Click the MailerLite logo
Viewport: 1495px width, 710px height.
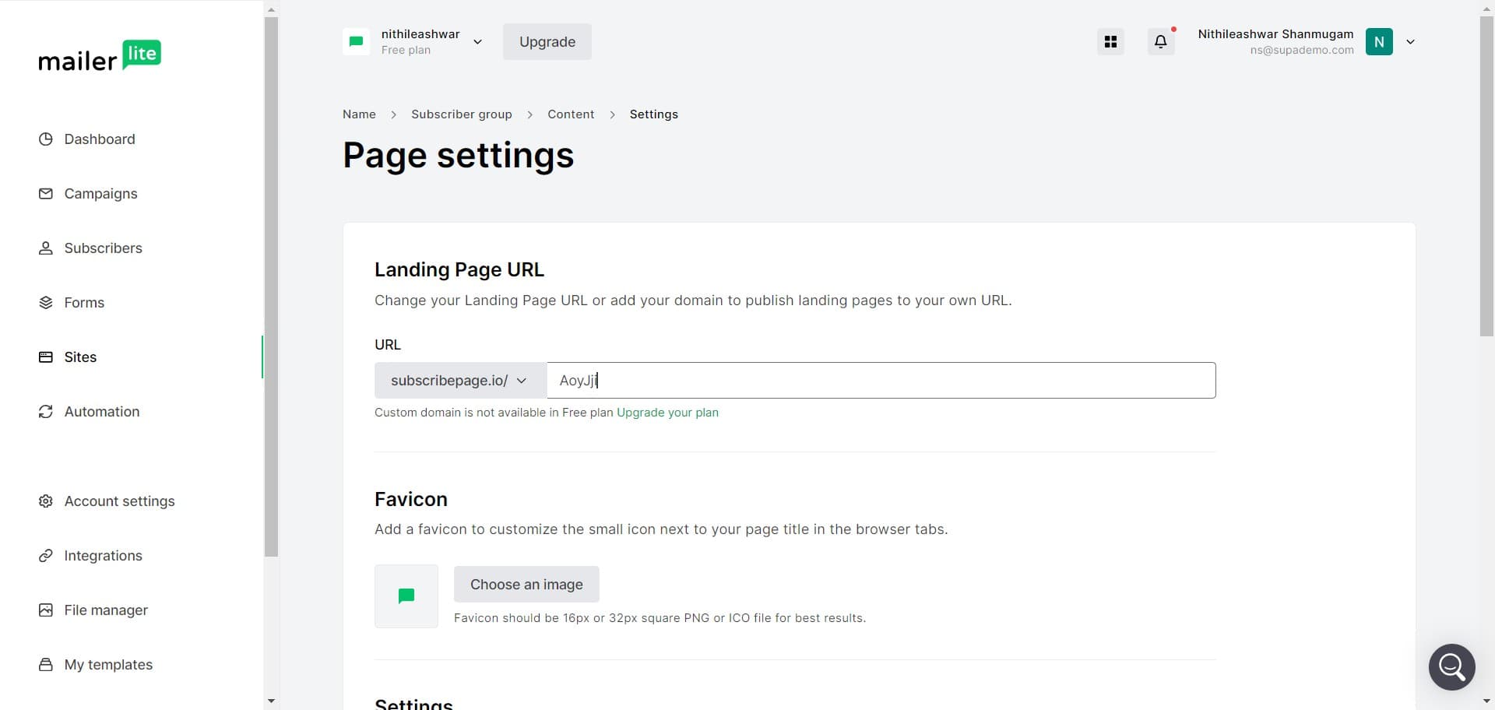tap(100, 56)
